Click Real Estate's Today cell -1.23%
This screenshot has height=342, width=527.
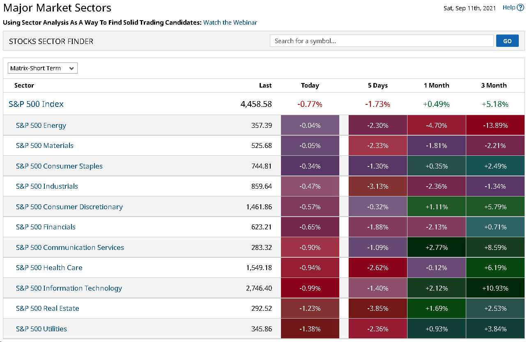(x=310, y=308)
